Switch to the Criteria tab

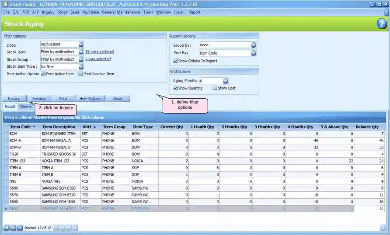click(x=26, y=107)
